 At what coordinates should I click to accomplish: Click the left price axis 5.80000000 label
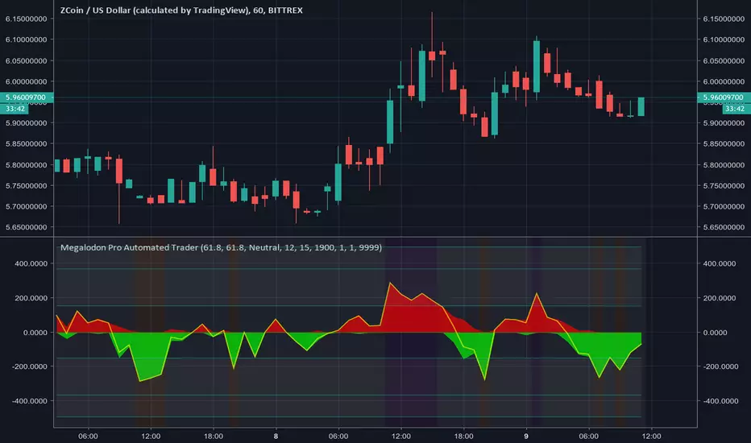pyautogui.click(x=27, y=165)
